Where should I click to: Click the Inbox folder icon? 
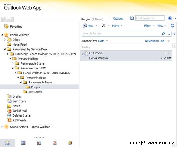pyautogui.click(x=9, y=39)
